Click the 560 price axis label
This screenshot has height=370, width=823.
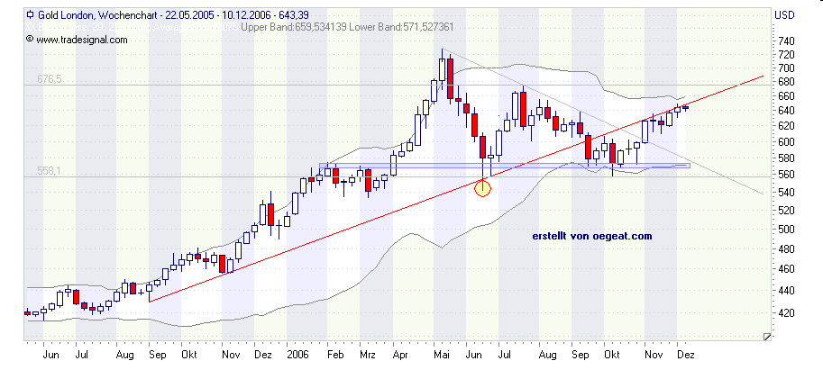pos(787,175)
